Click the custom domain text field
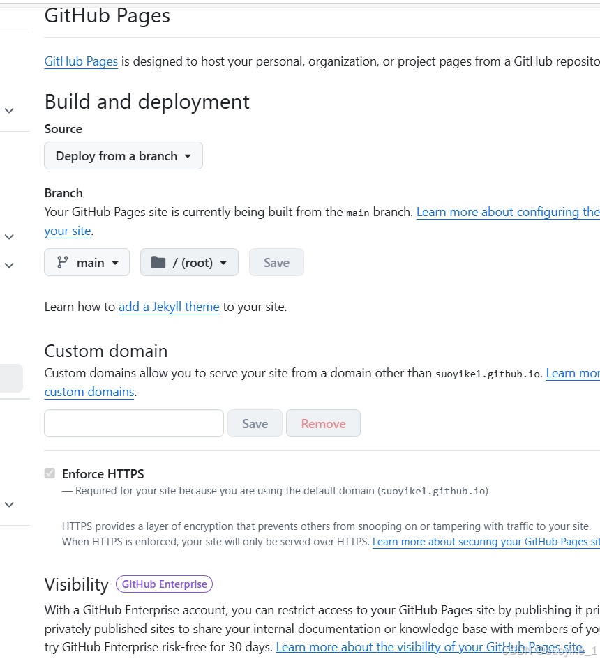Screen dimensions: 600x661 (134, 423)
